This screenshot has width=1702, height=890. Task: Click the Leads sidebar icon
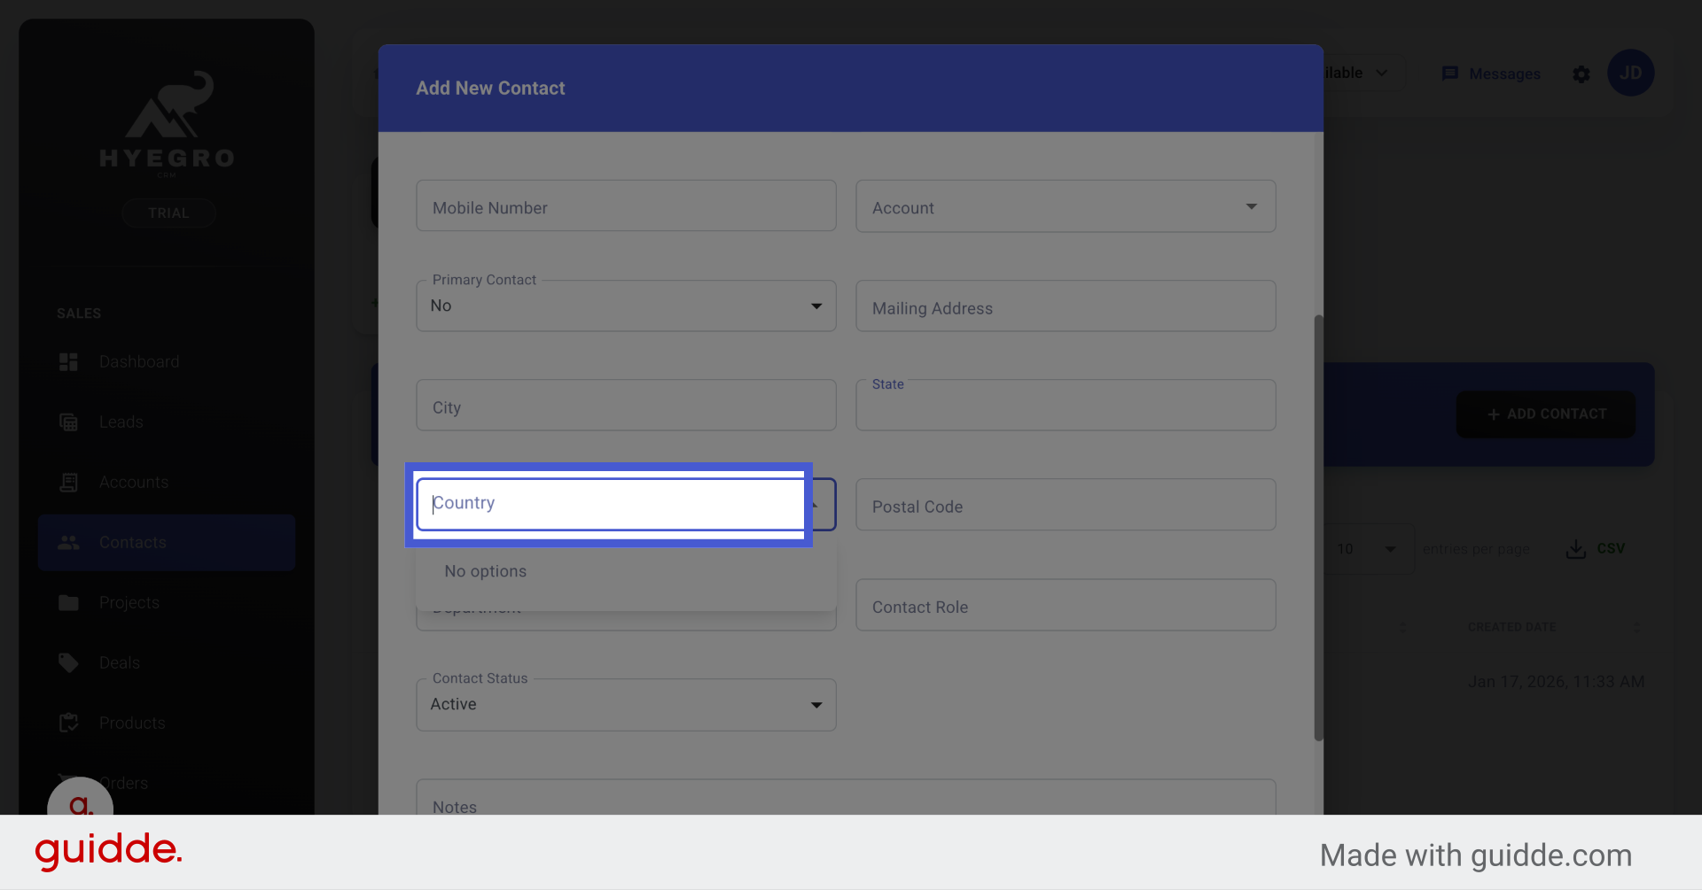click(68, 422)
